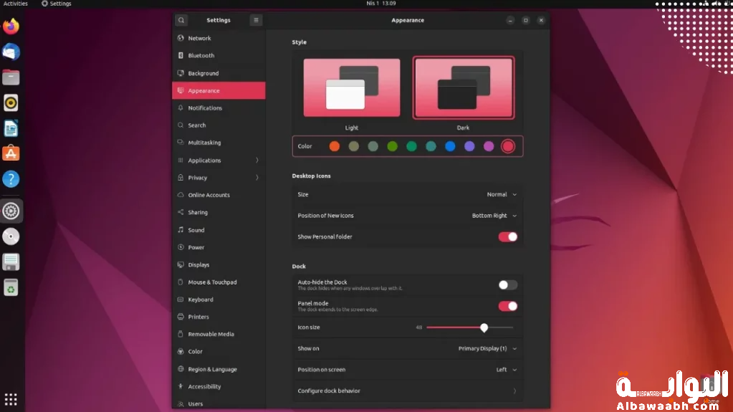Disable the Show Personal folder switch
This screenshot has width=733, height=412.
click(x=507, y=236)
